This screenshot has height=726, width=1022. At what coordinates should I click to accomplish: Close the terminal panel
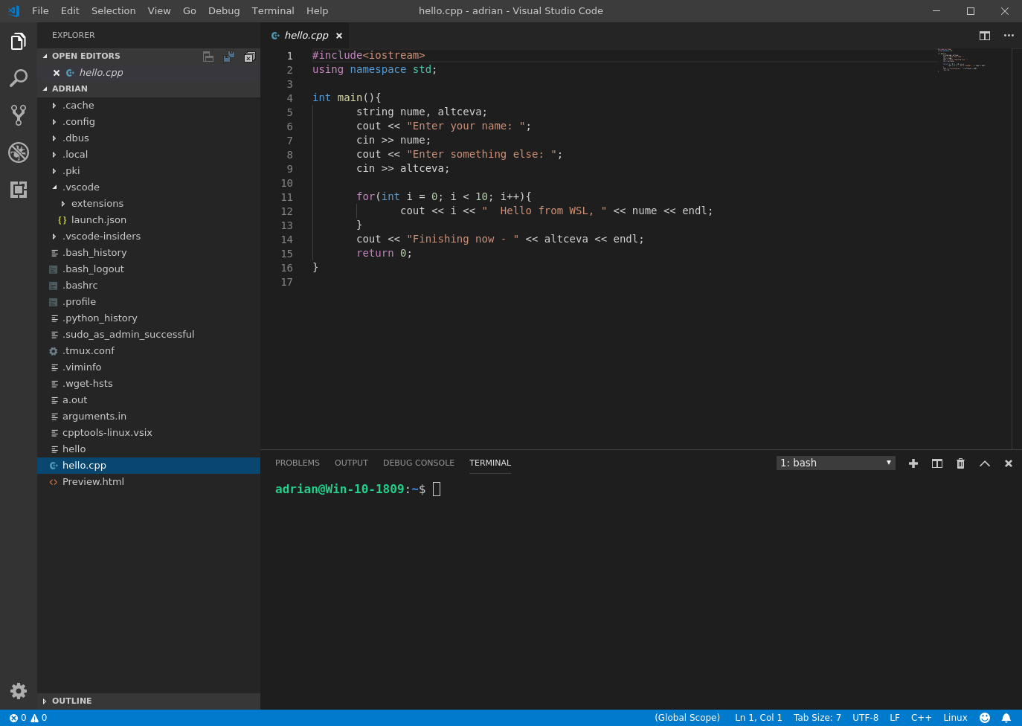pos(1009,463)
